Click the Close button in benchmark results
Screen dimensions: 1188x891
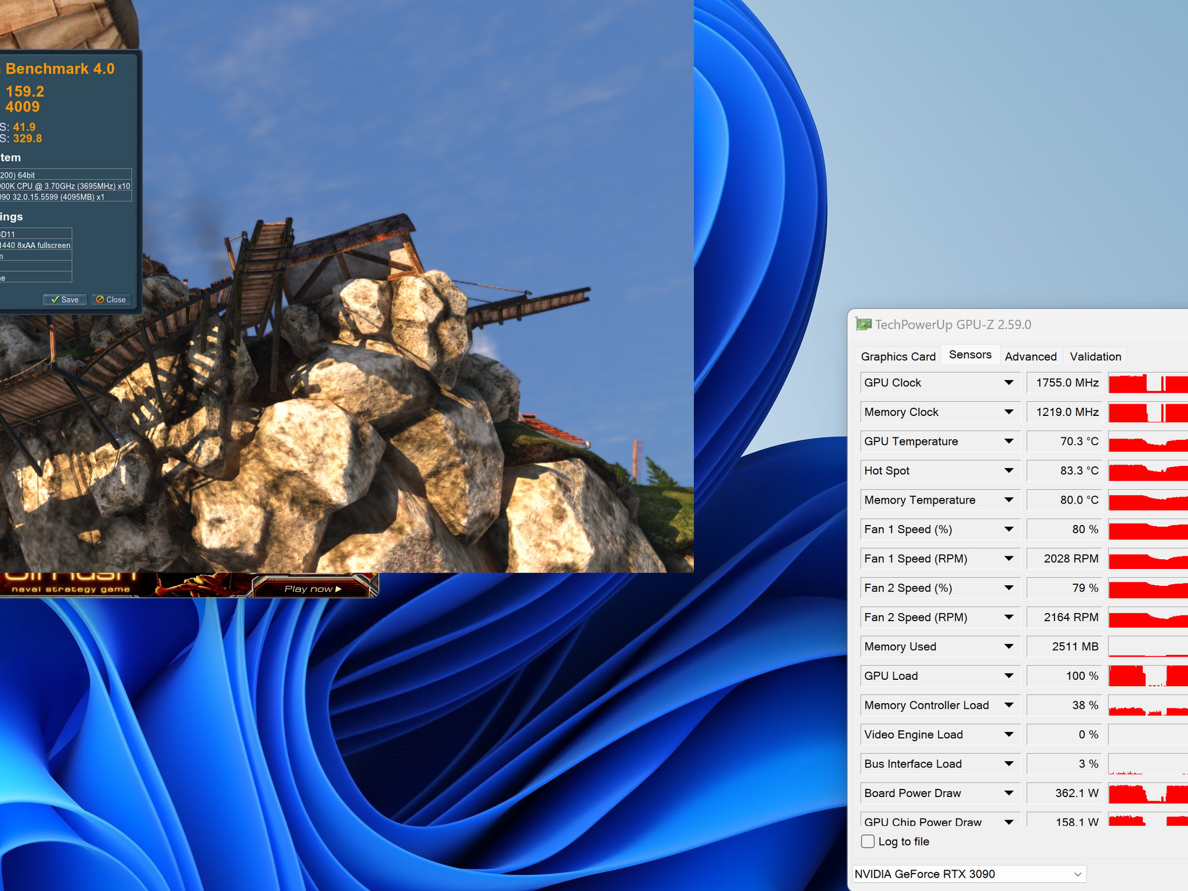[111, 300]
